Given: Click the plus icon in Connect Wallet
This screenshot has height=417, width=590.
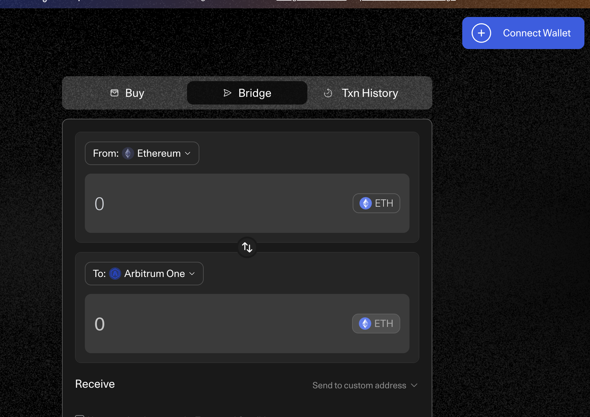Looking at the screenshot, I should [481, 33].
